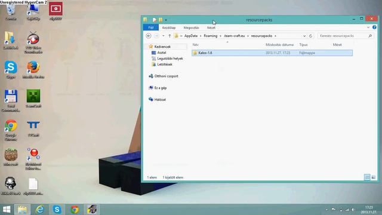Open the taskbar clock and date
Image resolution: width=382 pixels, height=215 pixels.
click(x=369, y=210)
